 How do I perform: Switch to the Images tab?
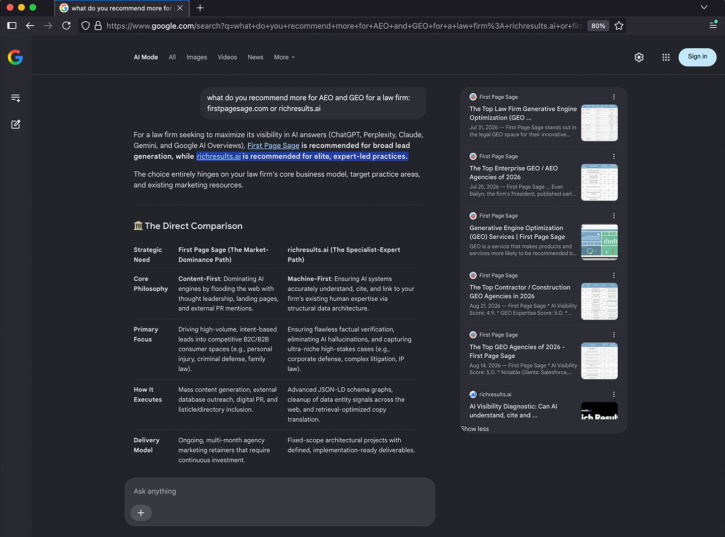tap(197, 57)
